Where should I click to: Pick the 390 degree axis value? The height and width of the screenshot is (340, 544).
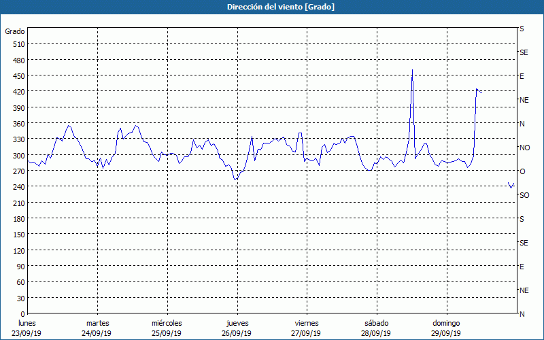(x=19, y=108)
